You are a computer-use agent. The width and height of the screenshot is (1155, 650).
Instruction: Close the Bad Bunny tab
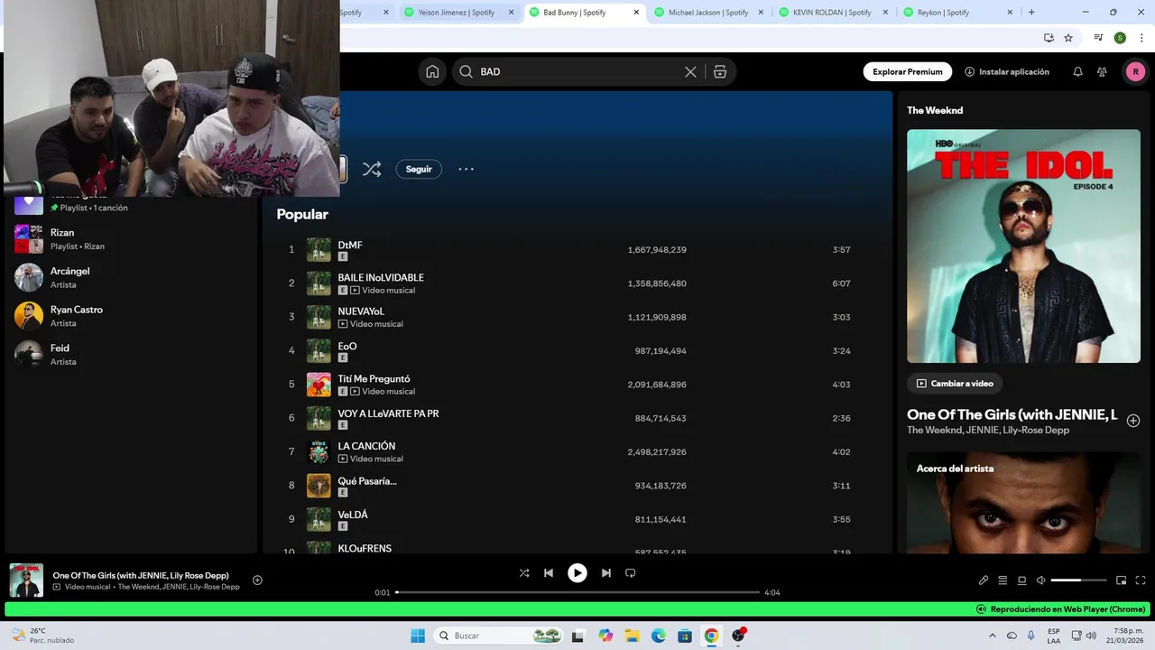(636, 13)
